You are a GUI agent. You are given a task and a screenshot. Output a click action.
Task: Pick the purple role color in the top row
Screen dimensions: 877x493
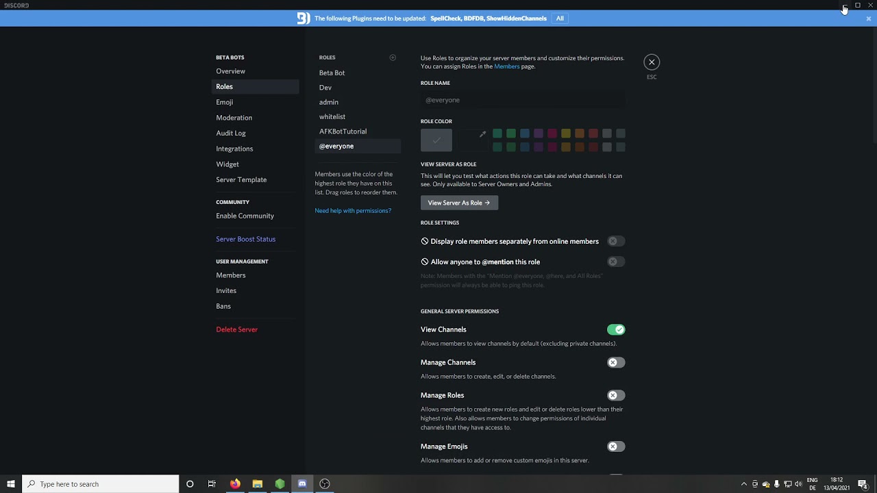click(539, 134)
